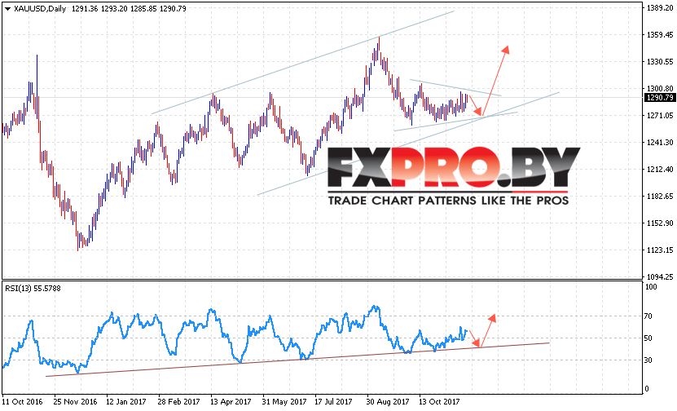The image size is (677, 411).
Task: Select the 11 Oct 2016 date label
Action: click(23, 402)
